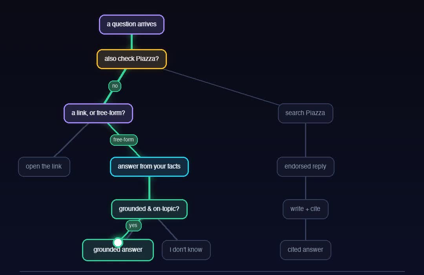This screenshot has width=424, height=275.
Task: Click the "answer from your facts" node
Action: pos(149,167)
